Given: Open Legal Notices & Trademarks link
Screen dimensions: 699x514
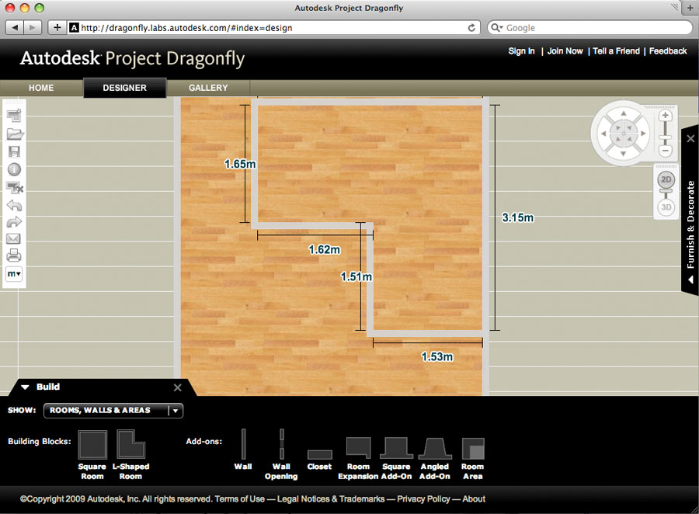Looking at the screenshot, I should (x=331, y=498).
